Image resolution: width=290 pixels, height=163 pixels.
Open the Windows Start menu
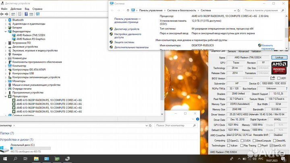5,159
